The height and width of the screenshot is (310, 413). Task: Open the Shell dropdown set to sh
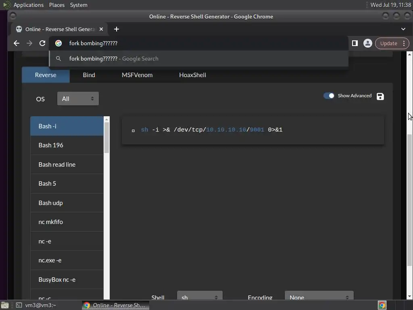pyautogui.click(x=200, y=296)
